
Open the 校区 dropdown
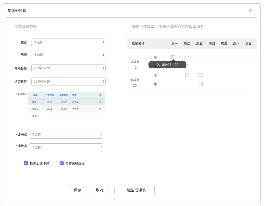click(x=68, y=42)
